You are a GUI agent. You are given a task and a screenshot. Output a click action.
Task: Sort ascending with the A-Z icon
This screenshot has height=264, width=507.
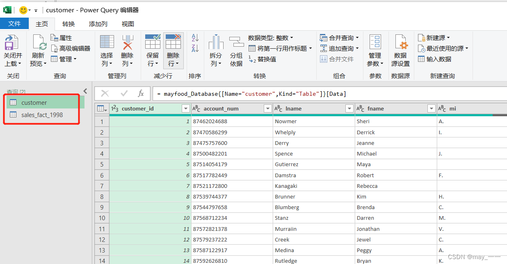[x=195, y=38]
